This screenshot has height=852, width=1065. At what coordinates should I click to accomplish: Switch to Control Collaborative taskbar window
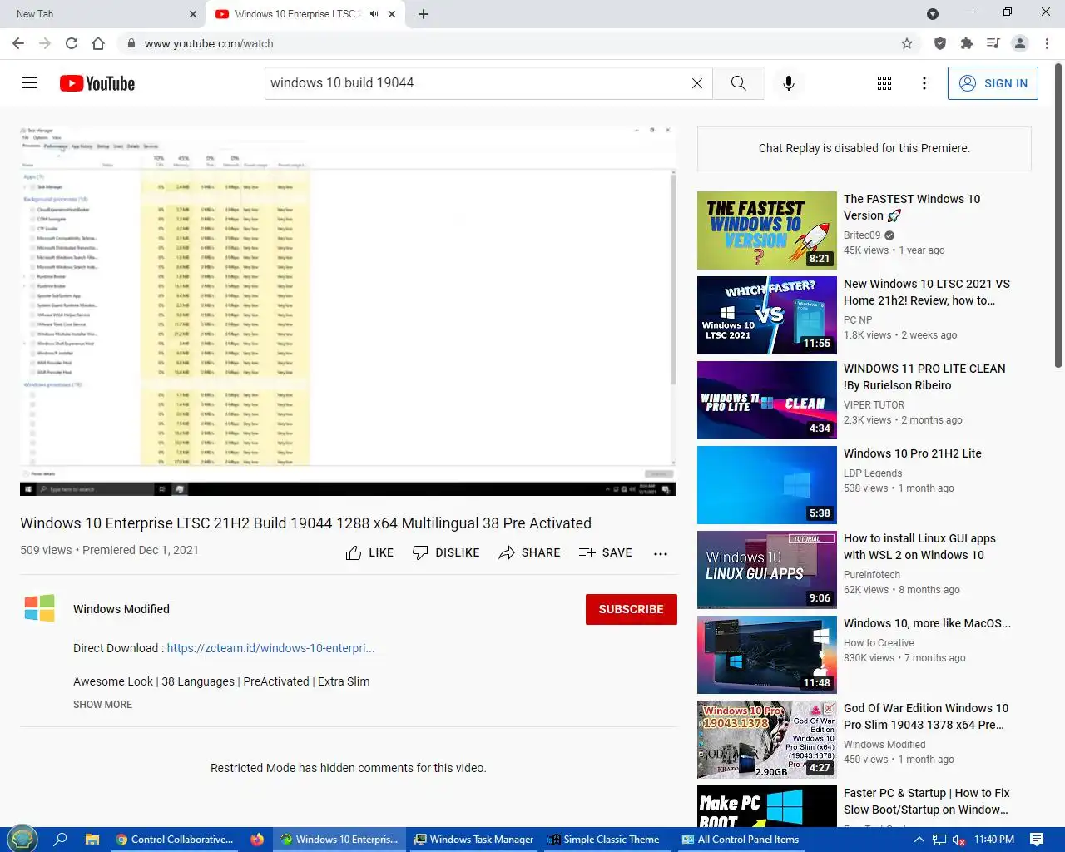pyautogui.click(x=175, y=840)
